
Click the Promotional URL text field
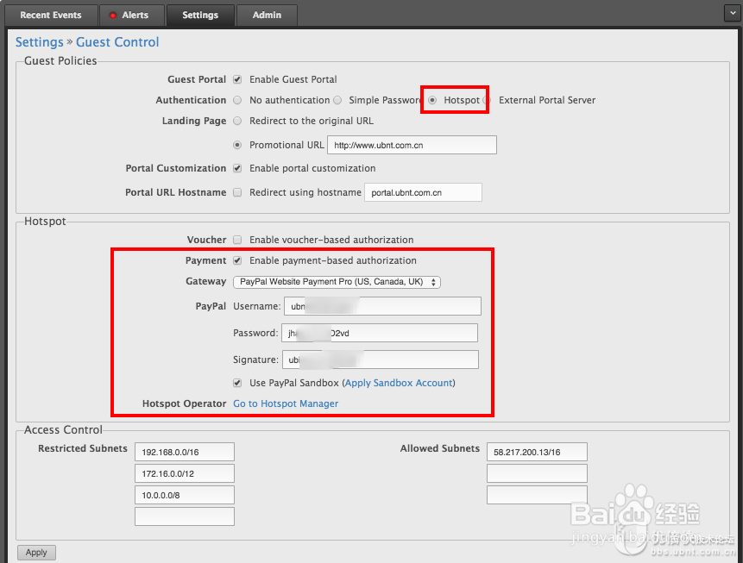(412, 145)
